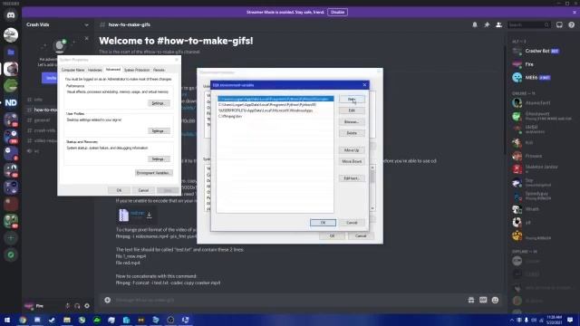Open notification settings bell icon
This screenshot has height=326, width=580.
point(475,24)
